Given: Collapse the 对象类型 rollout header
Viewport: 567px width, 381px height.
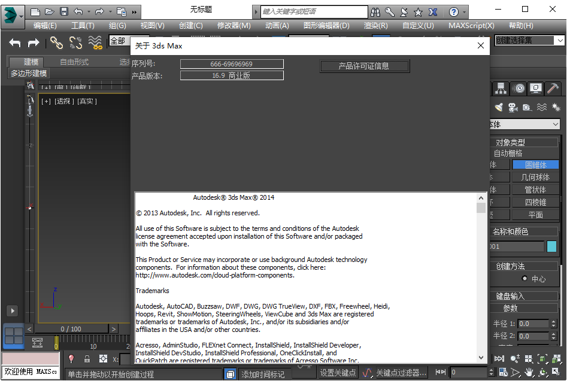Looking at the screenshot, I should tap(524, 142).
